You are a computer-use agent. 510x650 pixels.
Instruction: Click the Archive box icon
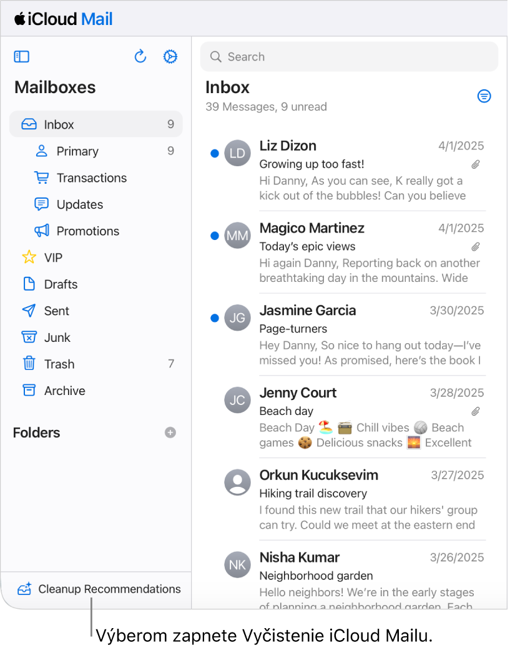(29, 391)
